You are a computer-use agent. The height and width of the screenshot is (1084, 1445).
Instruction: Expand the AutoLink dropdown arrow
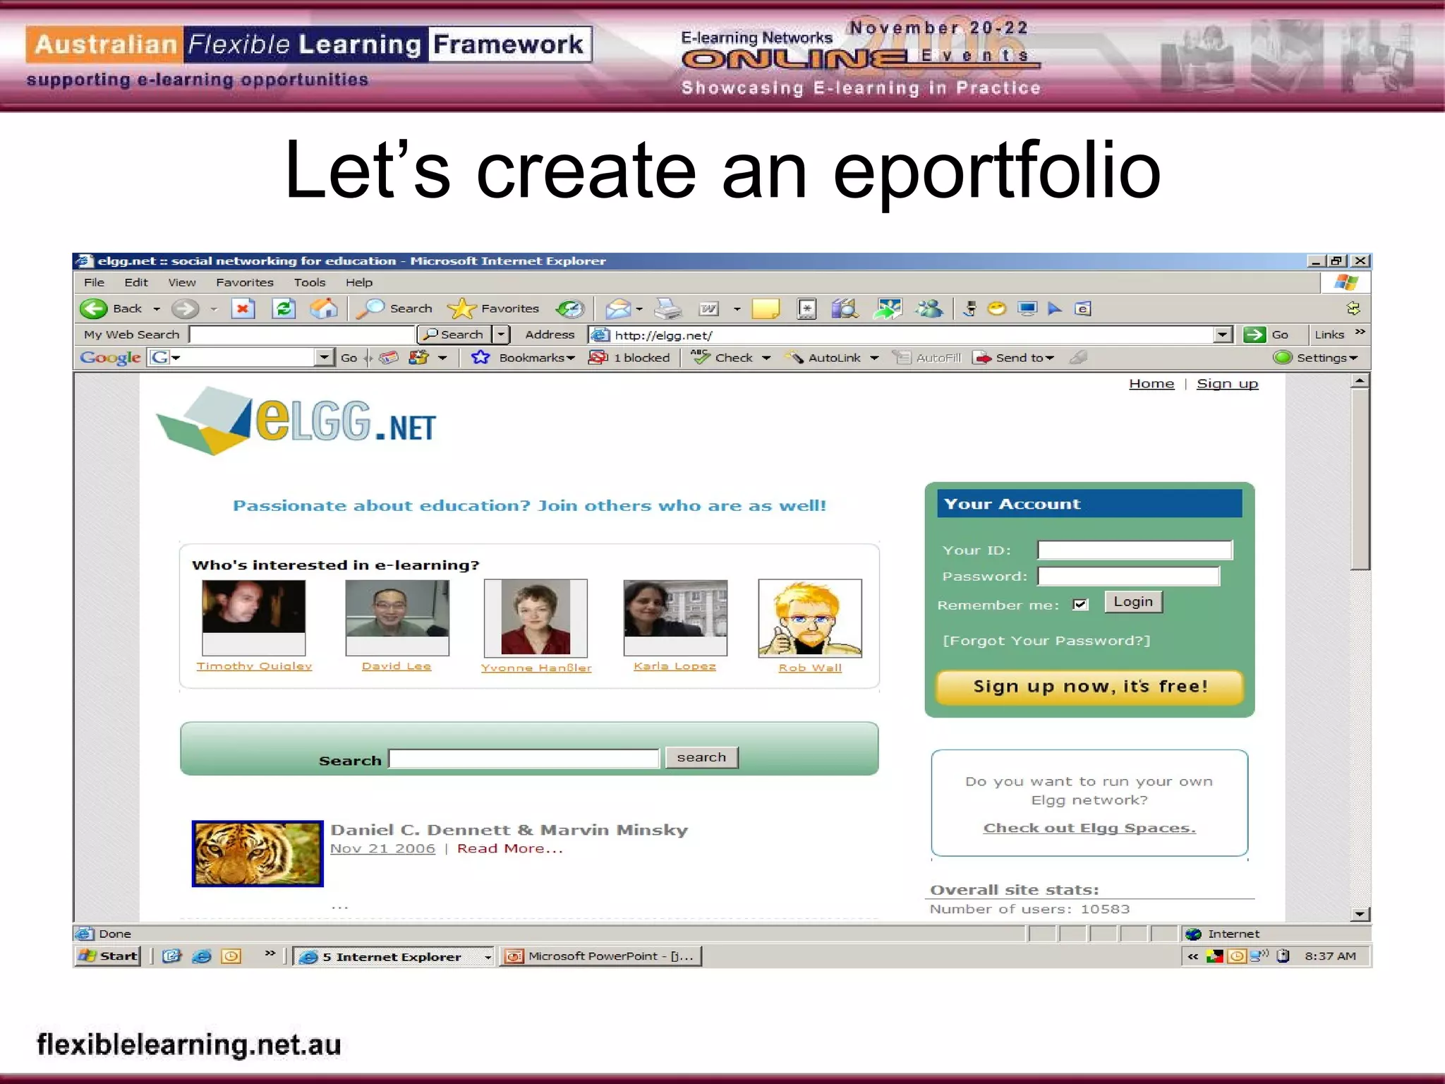(874, 359)
